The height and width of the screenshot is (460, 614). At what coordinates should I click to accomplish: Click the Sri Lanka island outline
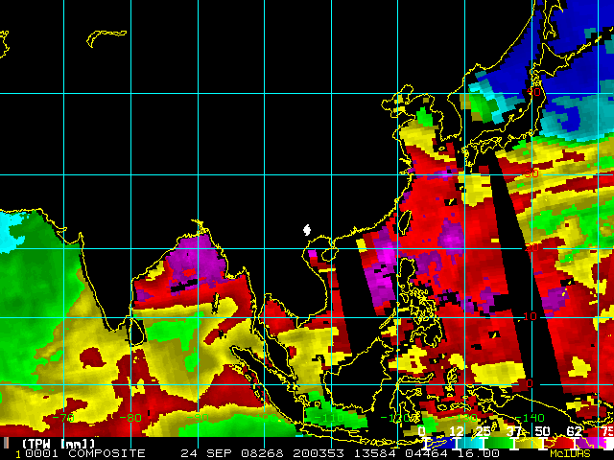pyautogui.click(x=136, y=332)
